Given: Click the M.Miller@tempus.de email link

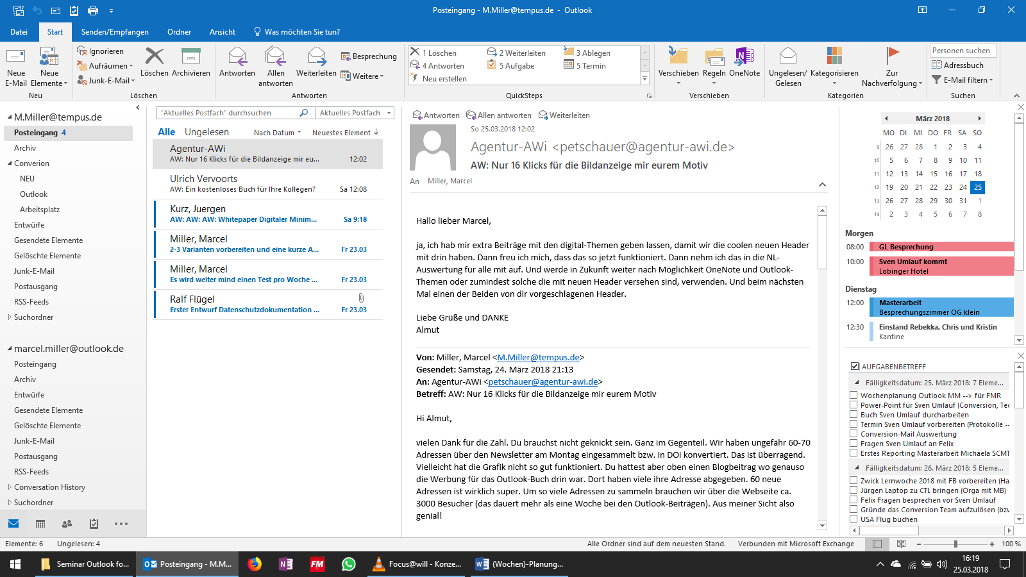Looking at the screenshot, I should (538, 358).
